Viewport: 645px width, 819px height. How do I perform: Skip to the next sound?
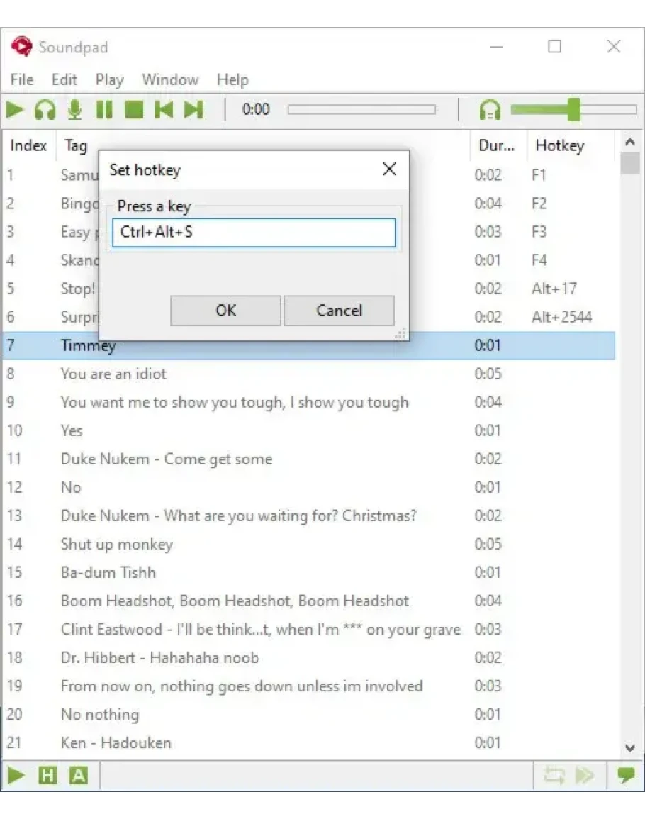(193, 110)
